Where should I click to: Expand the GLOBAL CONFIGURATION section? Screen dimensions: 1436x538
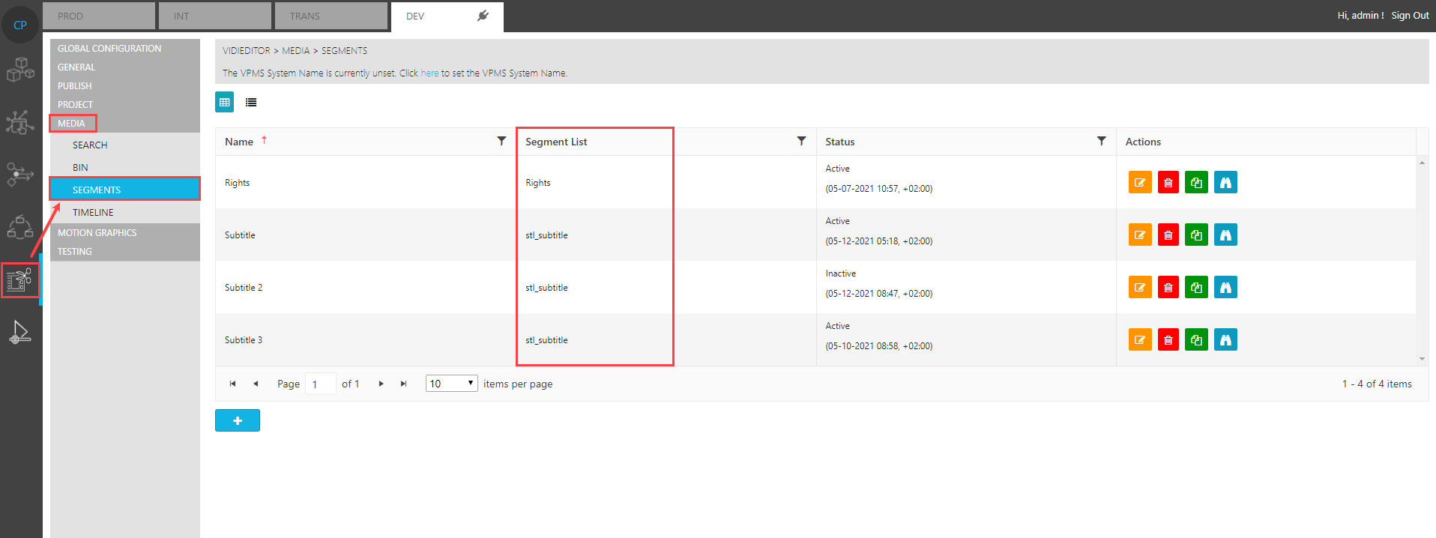[x=109, y=49]
